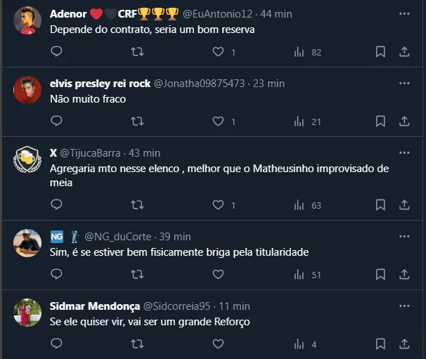
Task: Bookmark the NG_duCorte tweet
Action: [x=380, y=274]
